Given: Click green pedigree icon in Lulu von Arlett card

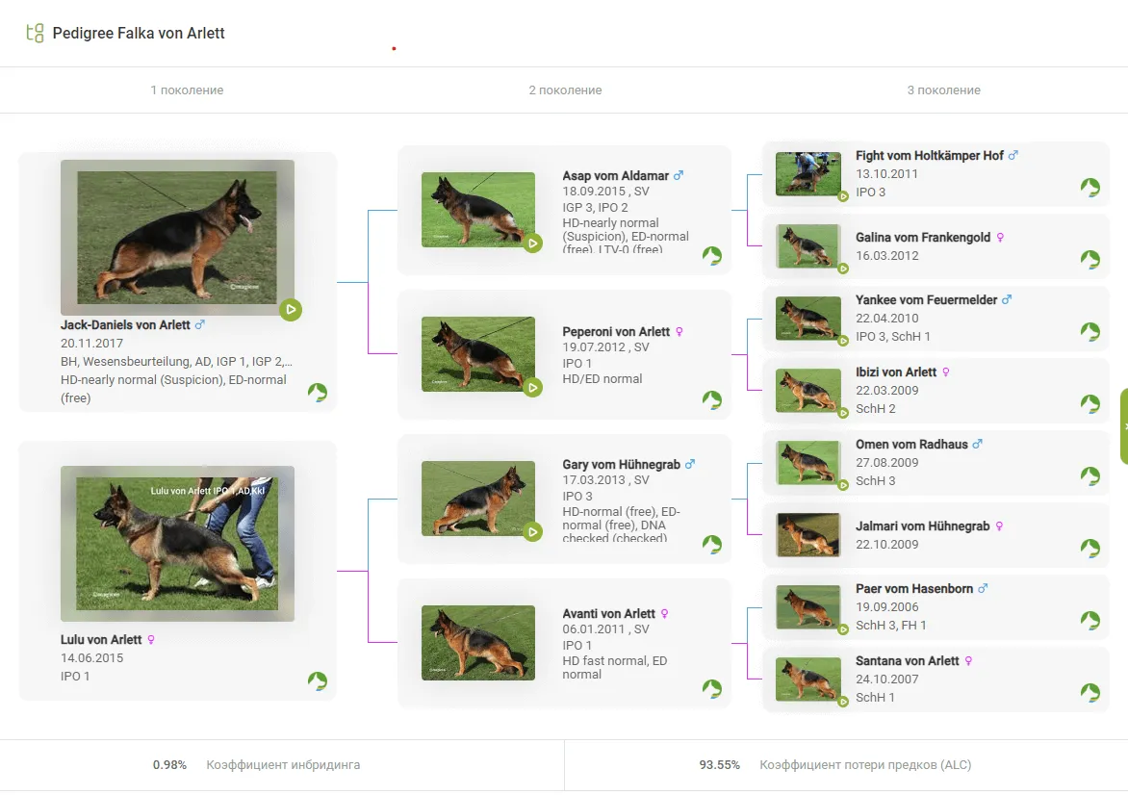Looking at the screenshot, I should click(x=318, y=681).
